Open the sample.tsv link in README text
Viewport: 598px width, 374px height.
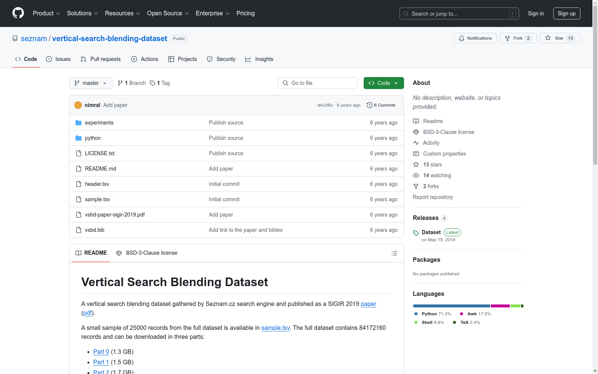click(x=275, y=328)
